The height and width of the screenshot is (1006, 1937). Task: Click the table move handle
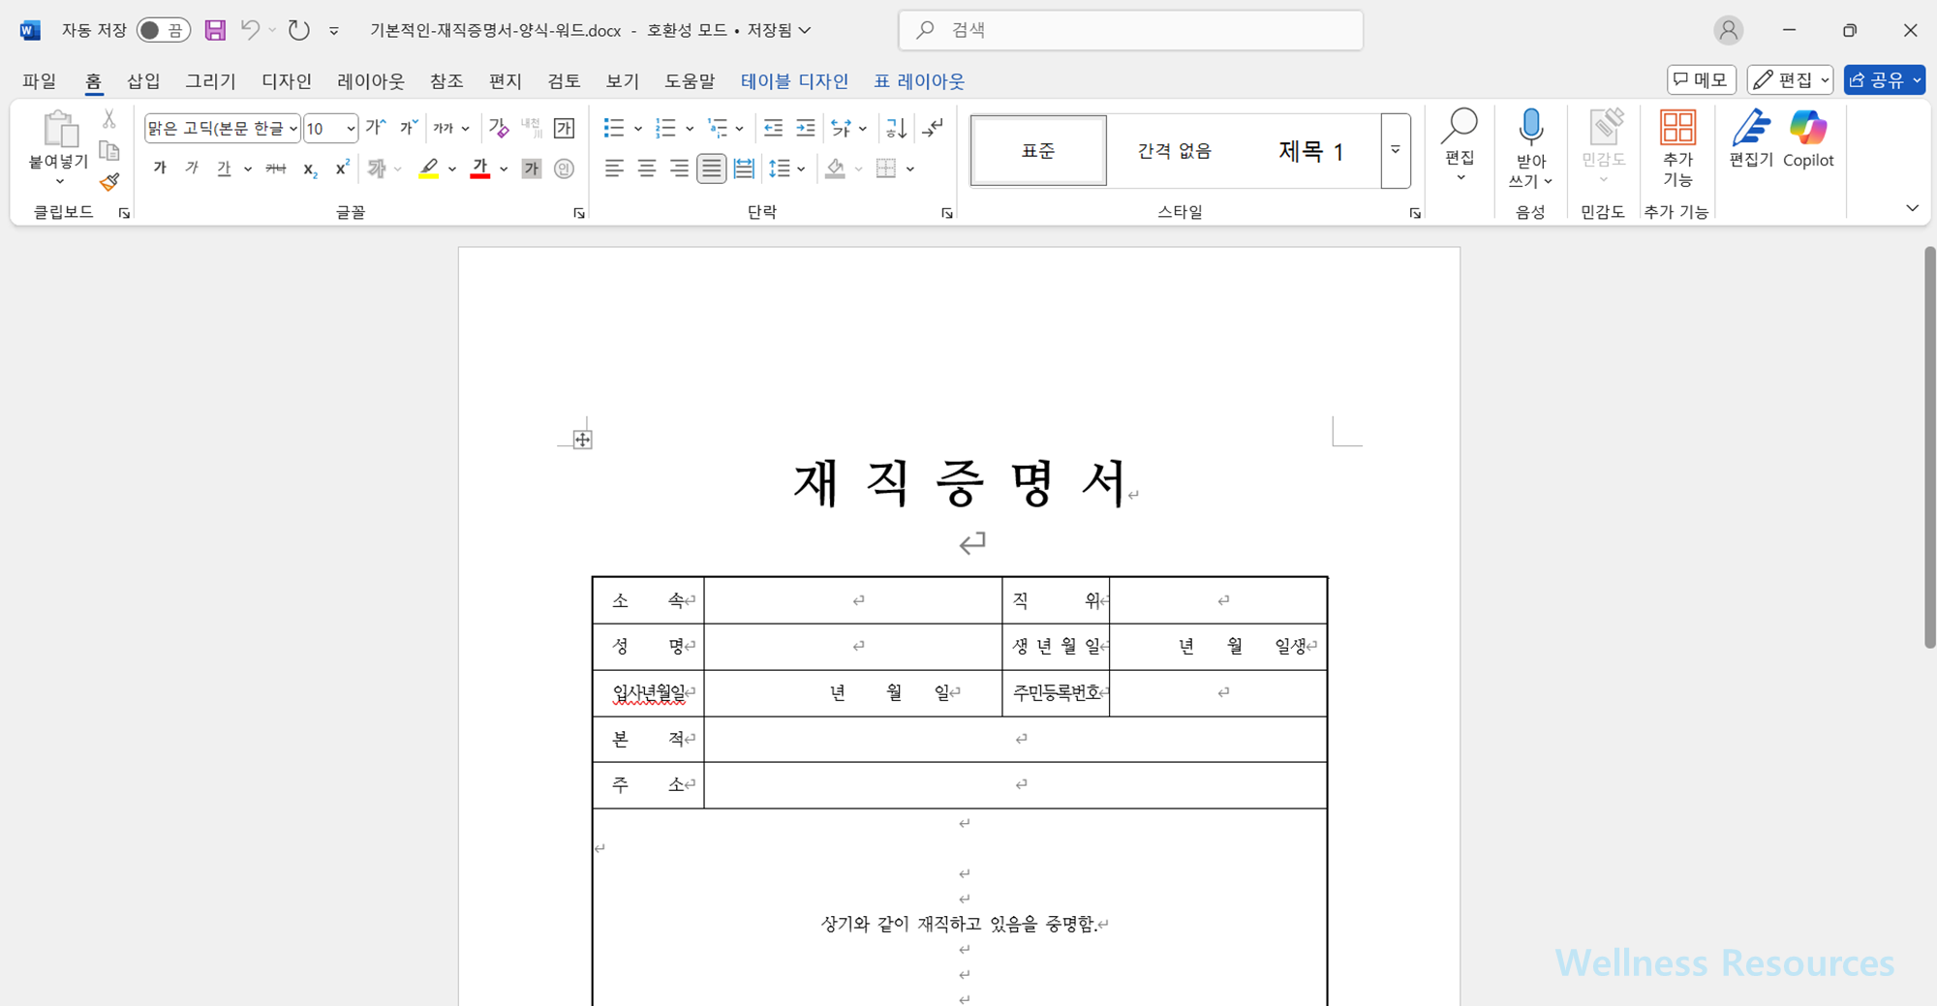click(582, 440)
